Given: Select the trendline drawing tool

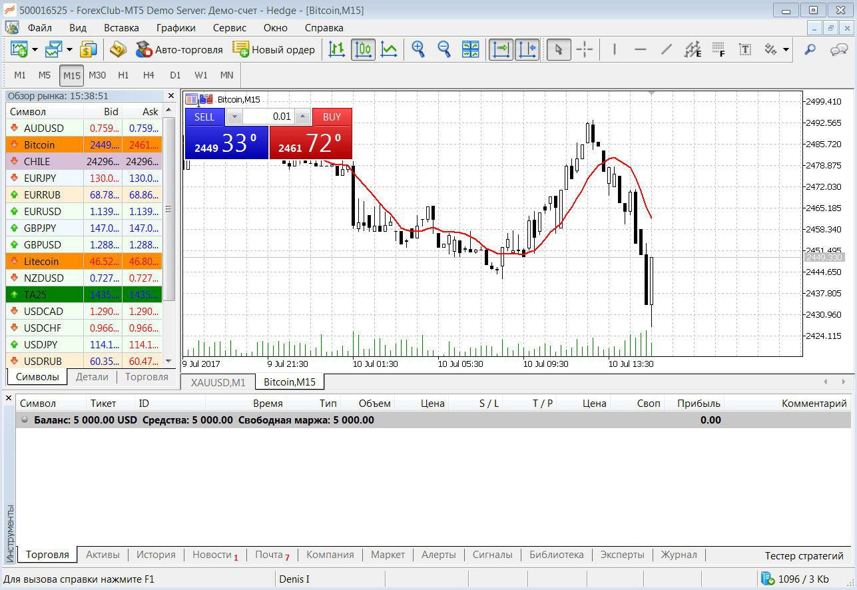Looking at the screenshot, I should 666,49.
